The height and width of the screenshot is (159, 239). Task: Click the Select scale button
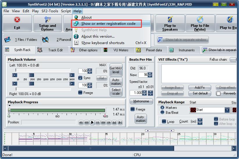pos(116,92)
